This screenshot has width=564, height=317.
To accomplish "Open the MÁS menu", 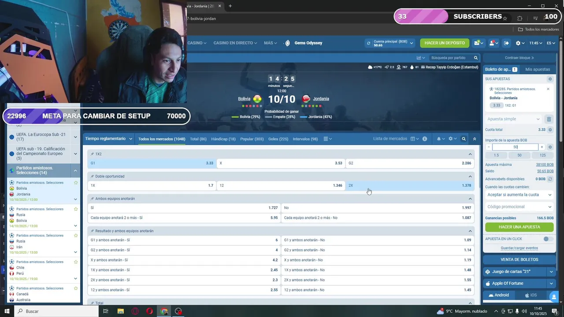I will (270, 43).
